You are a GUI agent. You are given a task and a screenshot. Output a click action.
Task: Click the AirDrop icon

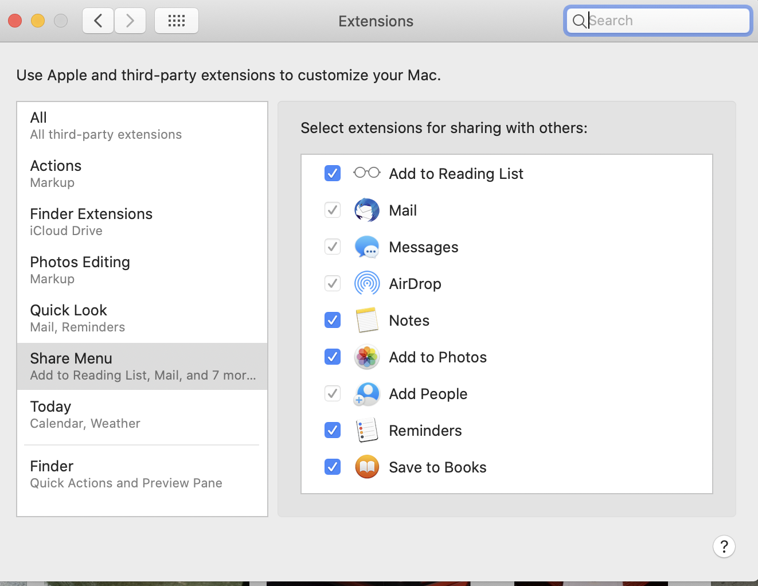click(x=367, y=283)
